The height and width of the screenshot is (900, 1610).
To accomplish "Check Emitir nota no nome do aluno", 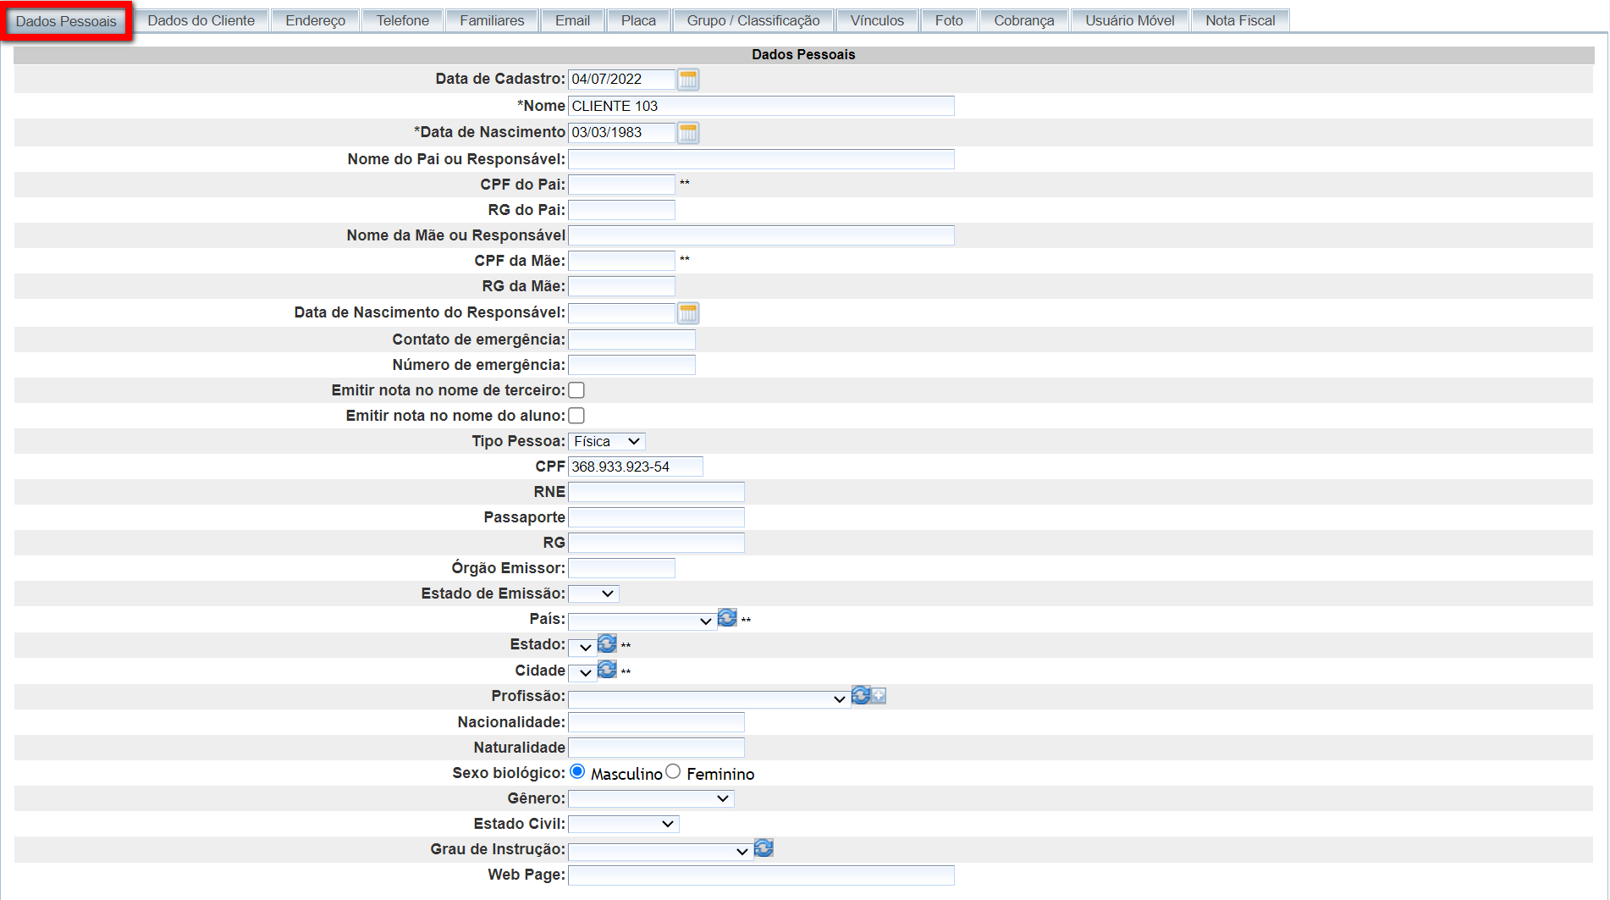I will 576,416.
